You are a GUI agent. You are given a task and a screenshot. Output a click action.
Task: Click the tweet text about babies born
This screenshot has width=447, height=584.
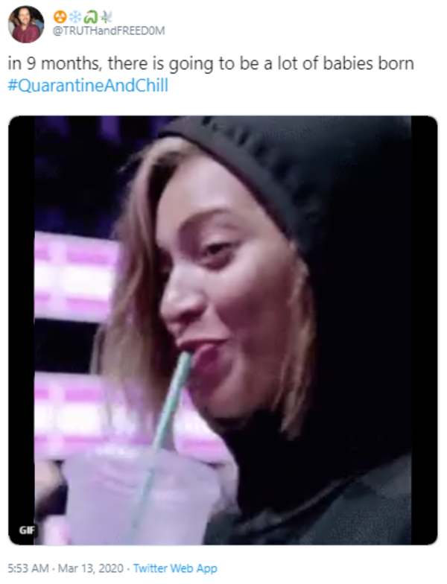(x=211, y=74)
